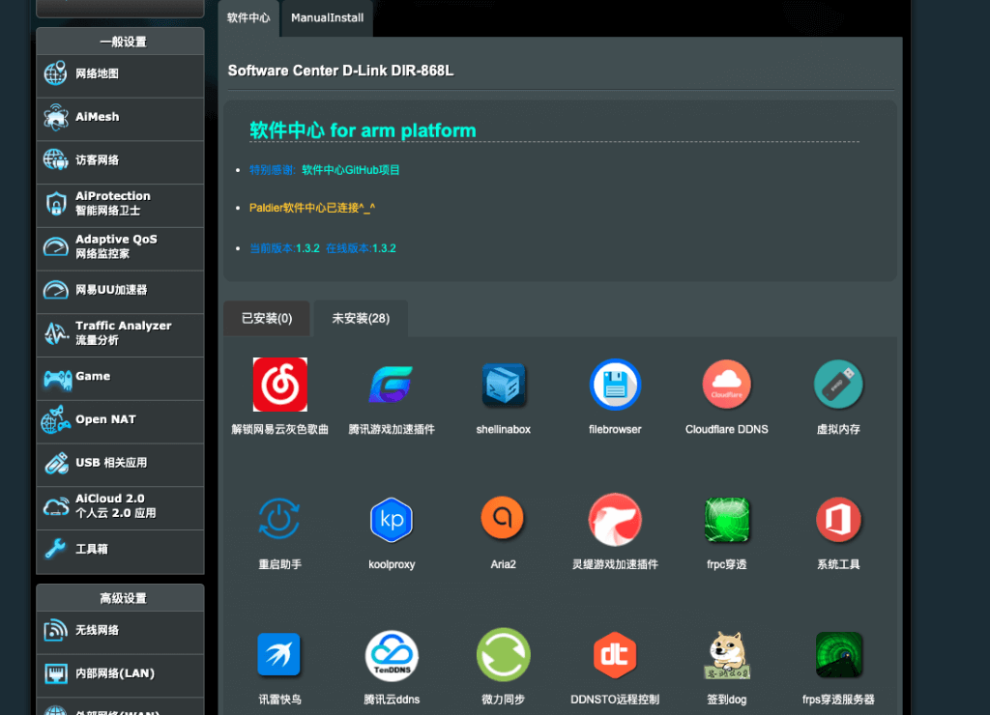Click the 解锁网易云灰色歌曲 label text

pyautogui.click(x=279, y=429)
